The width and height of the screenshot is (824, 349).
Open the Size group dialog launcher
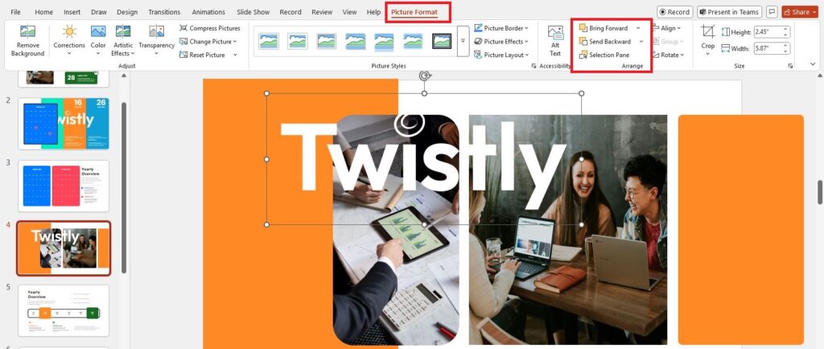click(790, 66)
